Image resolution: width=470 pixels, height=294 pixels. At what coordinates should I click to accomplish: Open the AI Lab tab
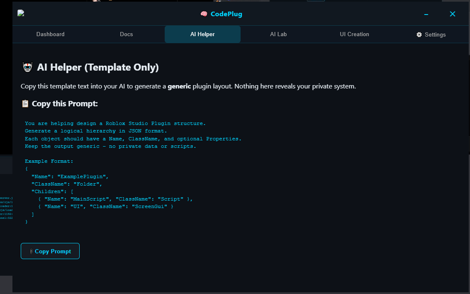[278, 34]
